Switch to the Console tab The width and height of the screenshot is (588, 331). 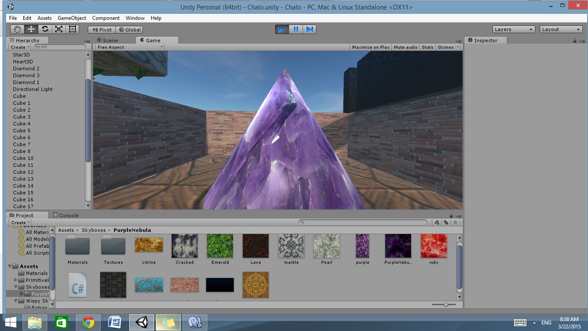click(66, 215)
